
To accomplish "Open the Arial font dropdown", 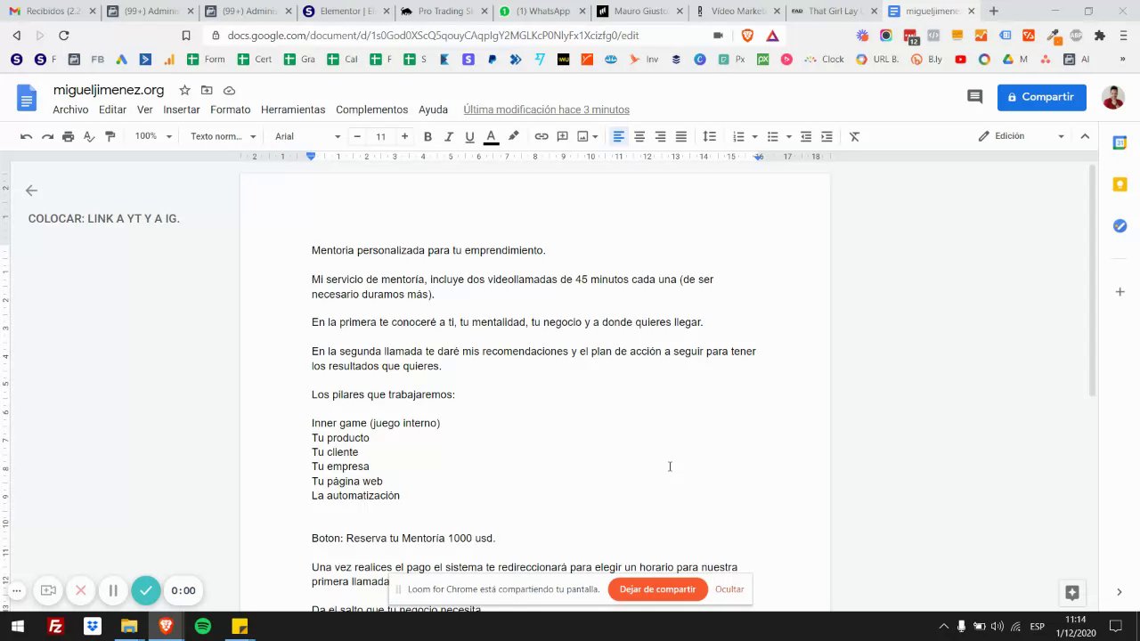I will coord(307,136).
